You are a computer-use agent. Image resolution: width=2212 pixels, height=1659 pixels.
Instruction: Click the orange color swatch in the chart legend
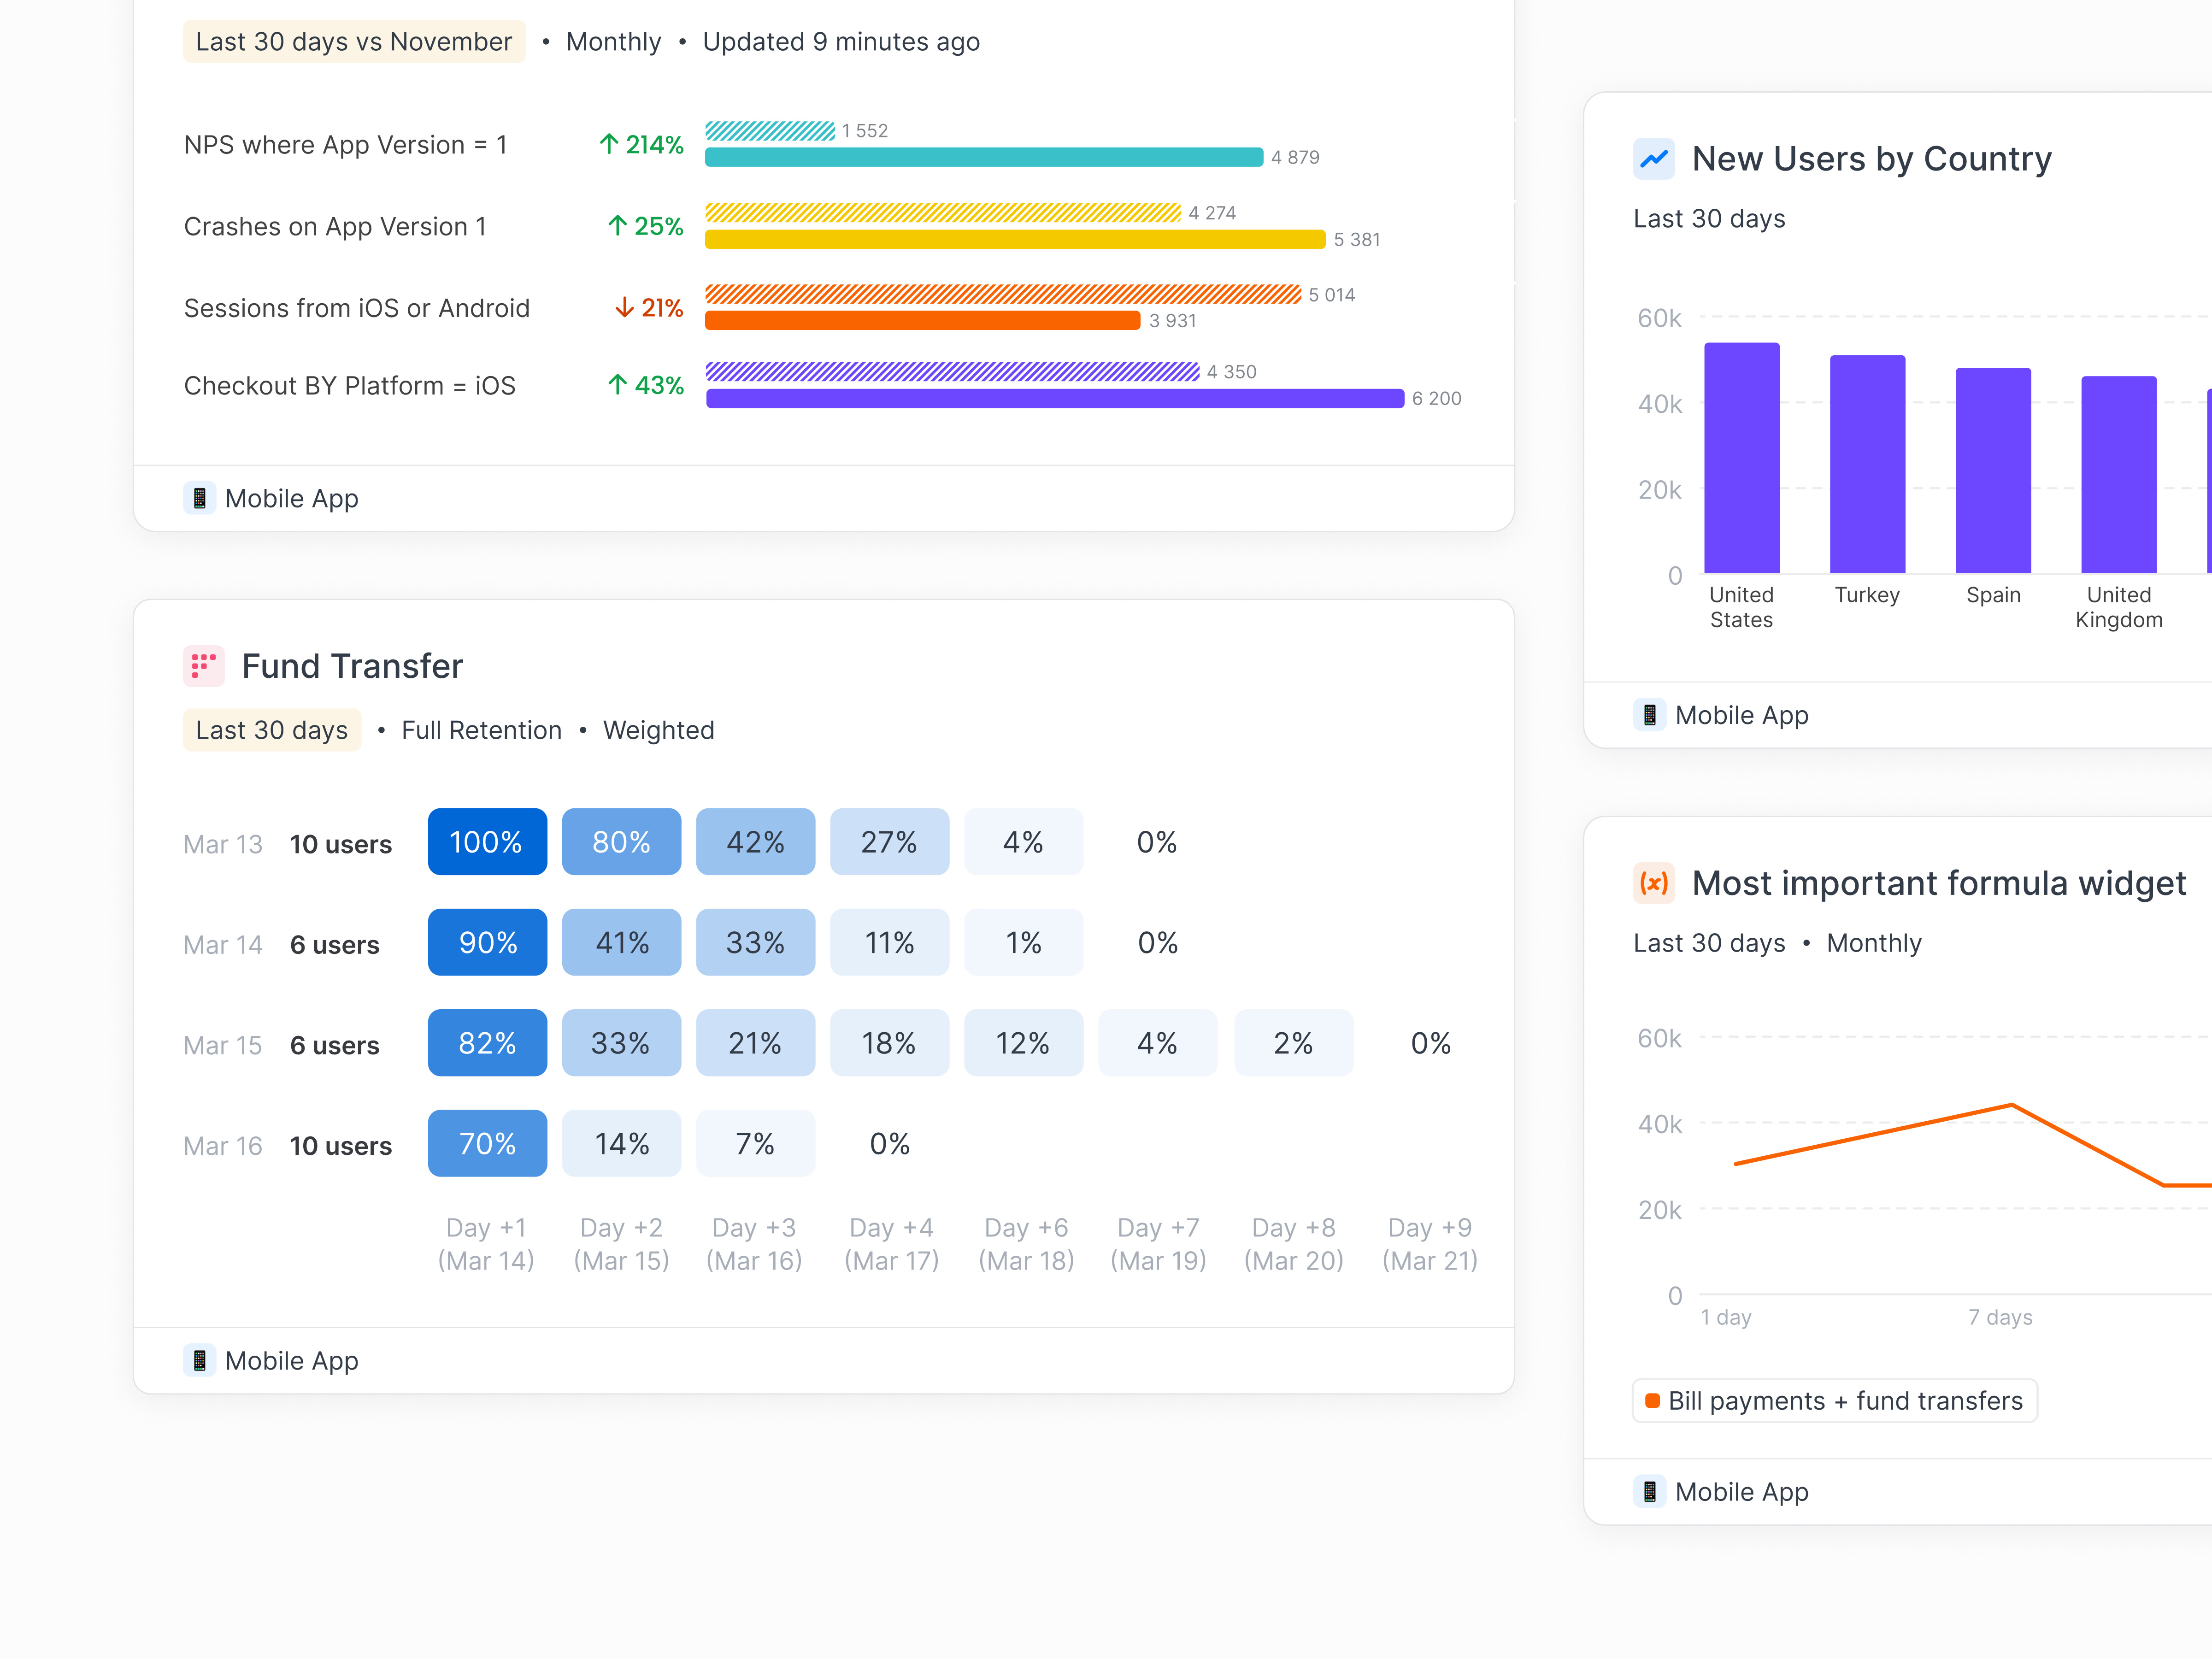(x=1653, y=1400)
